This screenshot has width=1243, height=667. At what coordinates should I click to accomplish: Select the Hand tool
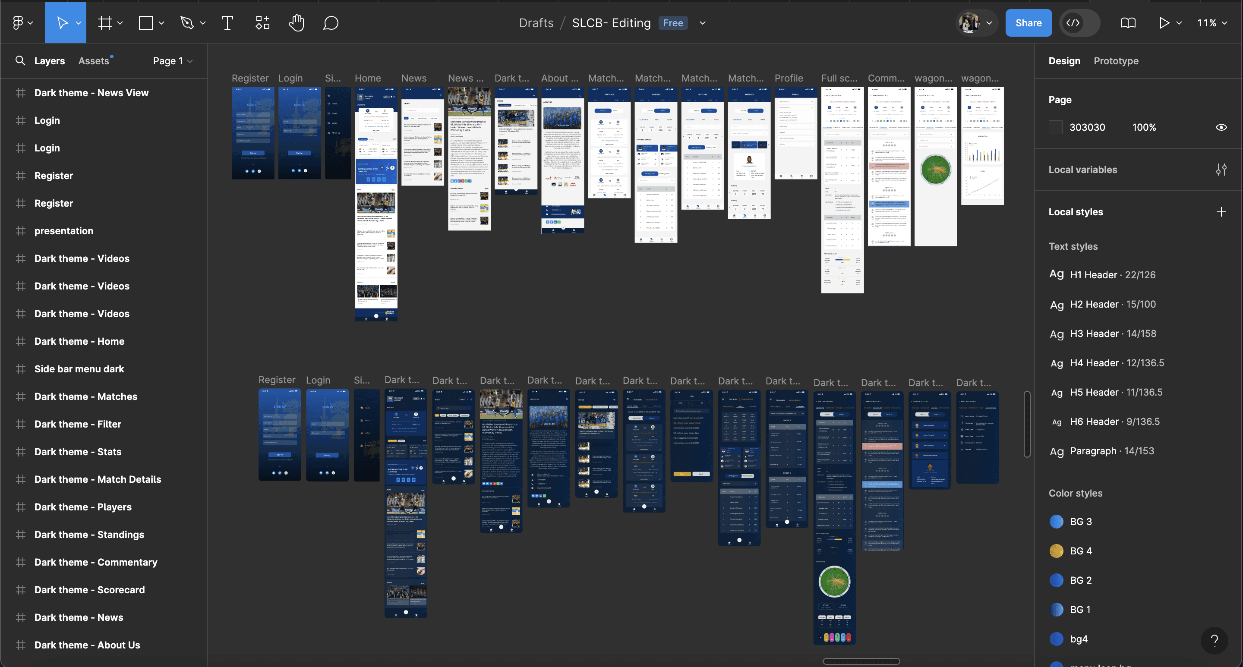[x=296, y=23]
